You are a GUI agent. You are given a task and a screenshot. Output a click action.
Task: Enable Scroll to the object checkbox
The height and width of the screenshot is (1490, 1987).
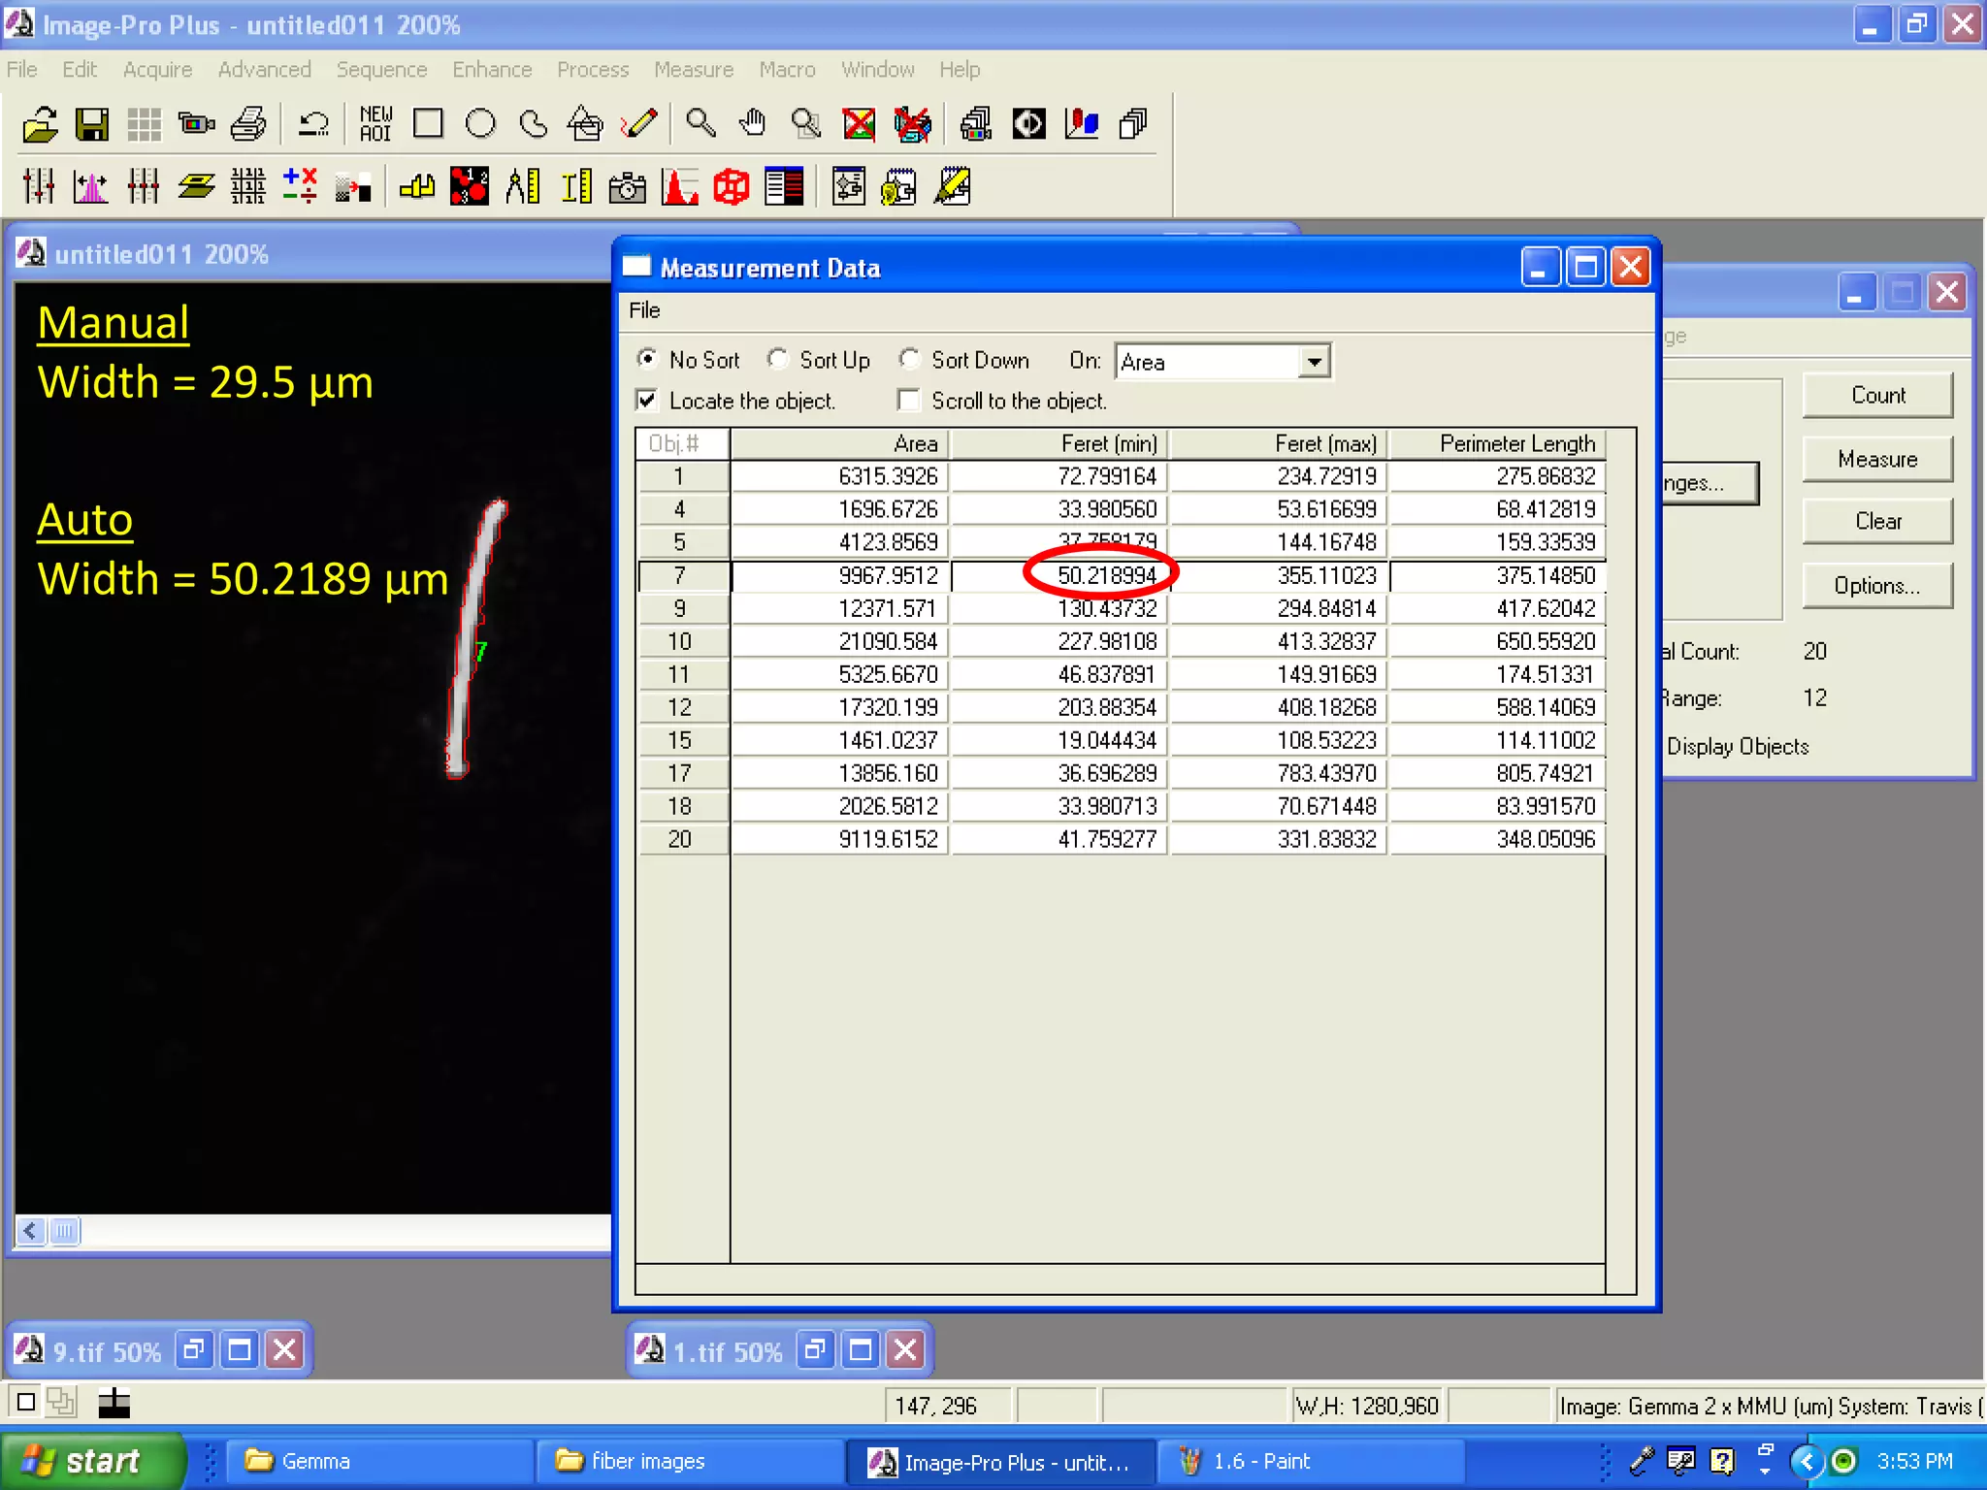(909, 401)
